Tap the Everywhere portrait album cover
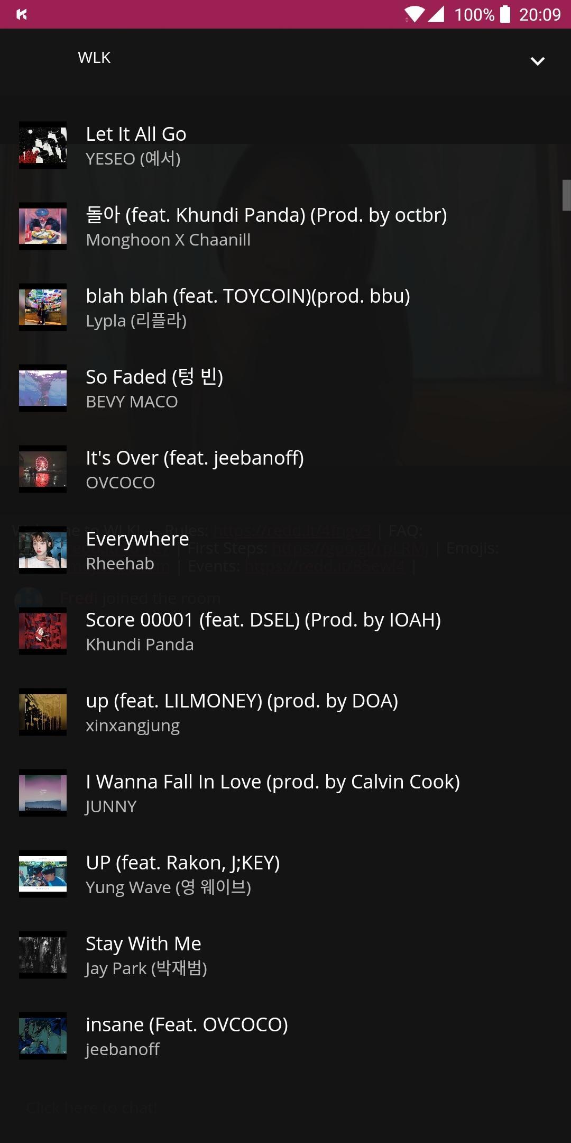 43,550
